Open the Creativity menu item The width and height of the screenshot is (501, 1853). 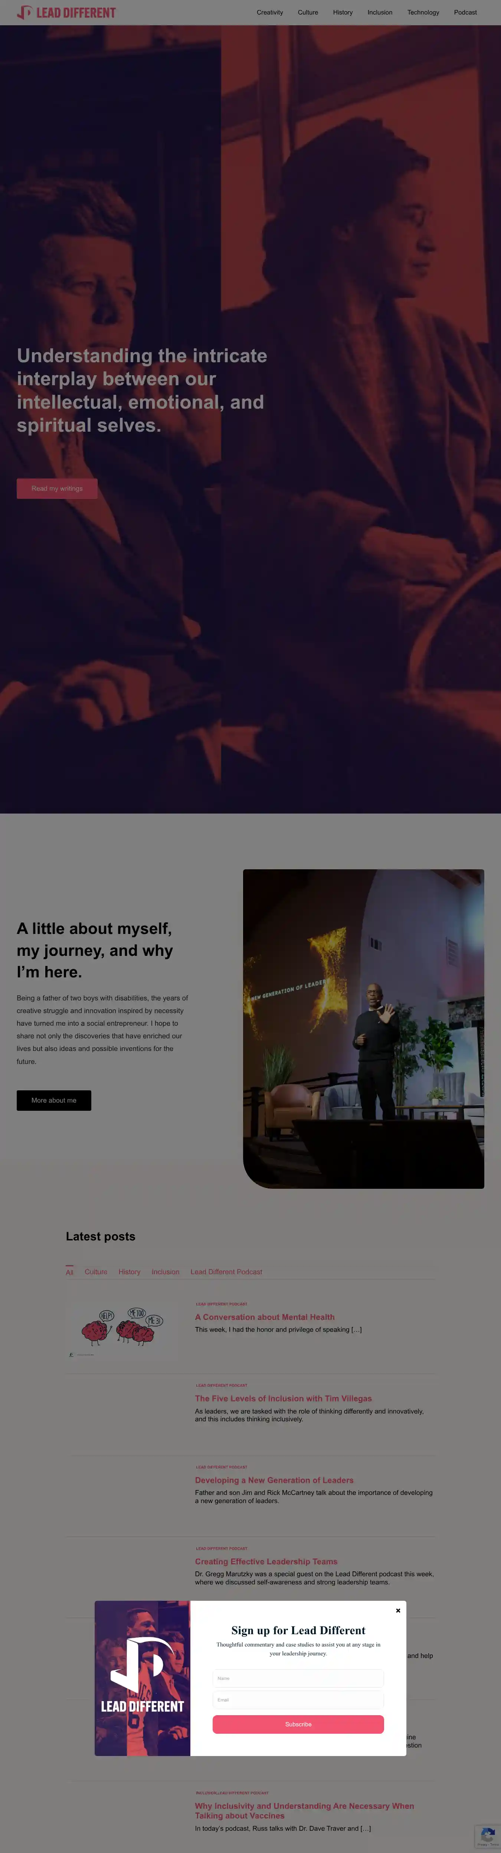click(x=269, y=12)
